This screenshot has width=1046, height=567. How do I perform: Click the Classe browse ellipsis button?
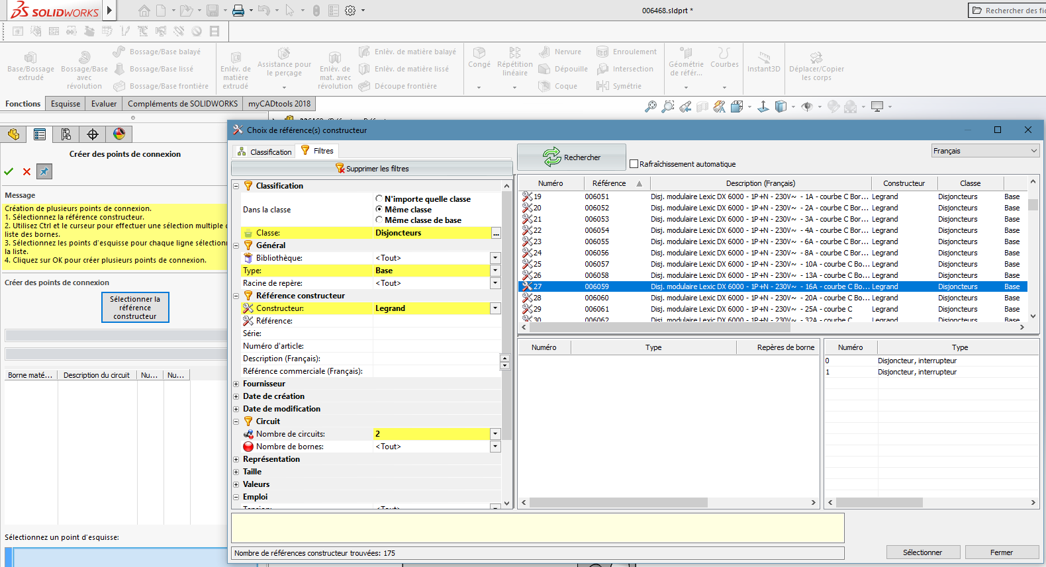(x=496, y=234)
